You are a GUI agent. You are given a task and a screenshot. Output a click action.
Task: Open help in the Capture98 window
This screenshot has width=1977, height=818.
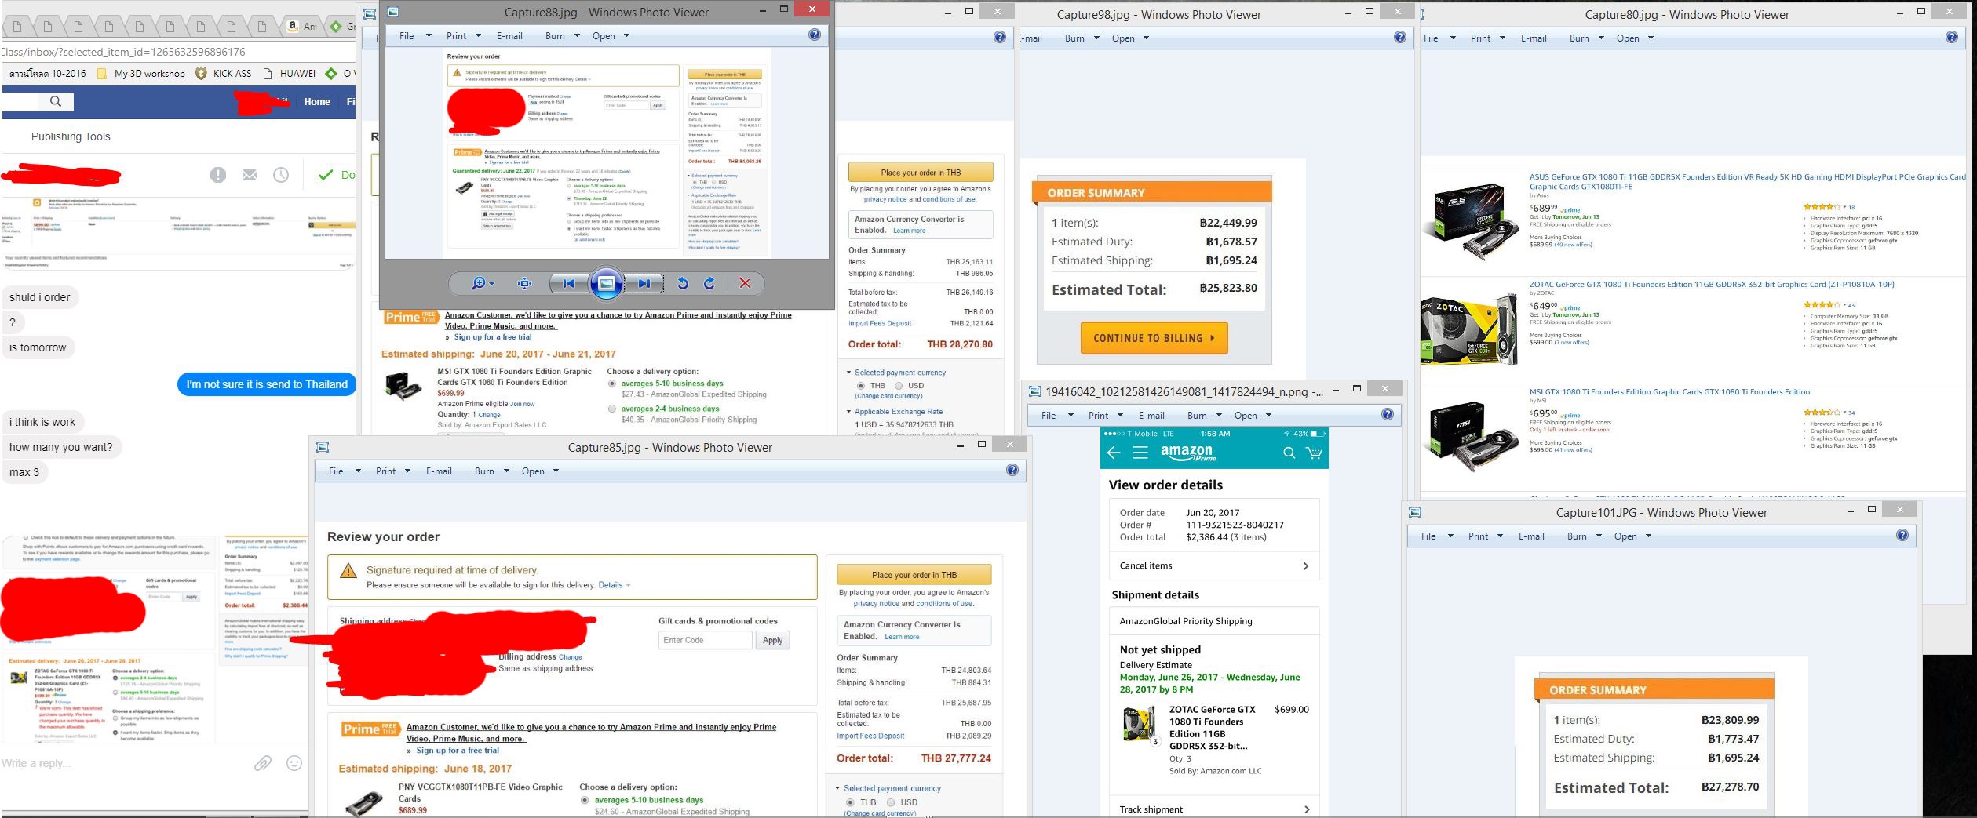[1400, 37]
